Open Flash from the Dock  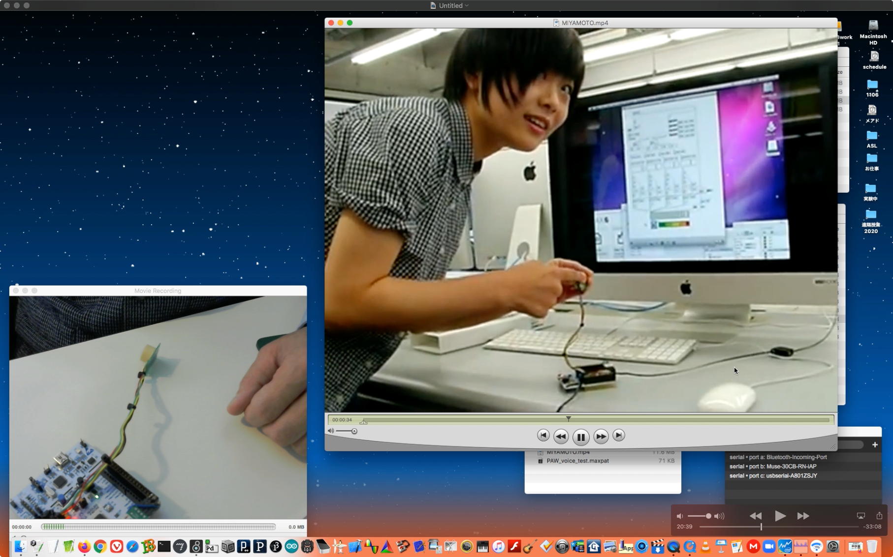(514, 546)
